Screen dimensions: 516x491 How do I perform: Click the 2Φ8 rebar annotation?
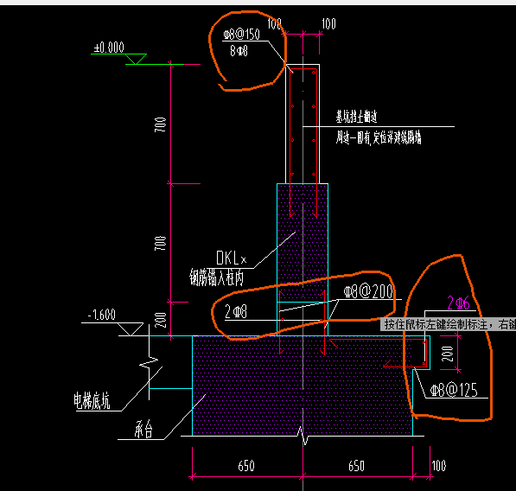click(236, 311)
